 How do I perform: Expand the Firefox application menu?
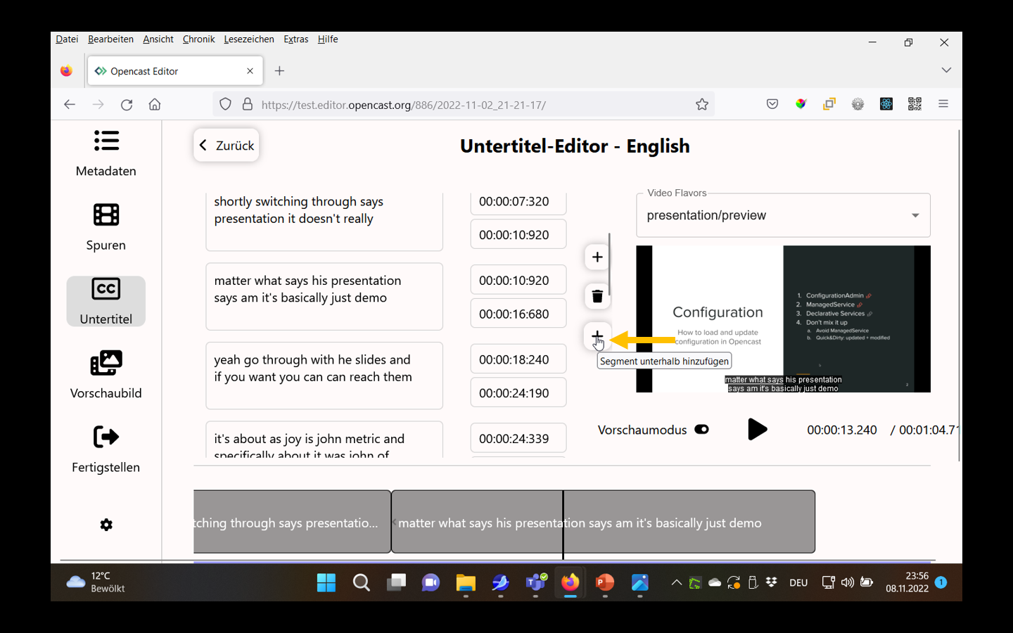[x=943, y=103]
